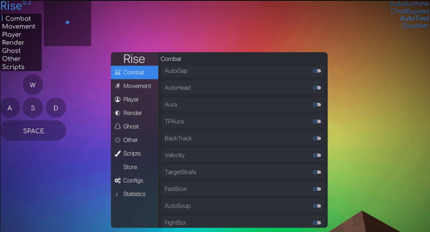Click the blue dot in radar panel
The height and width of the screenshot is (232, 430).
(x=68, y=23)
